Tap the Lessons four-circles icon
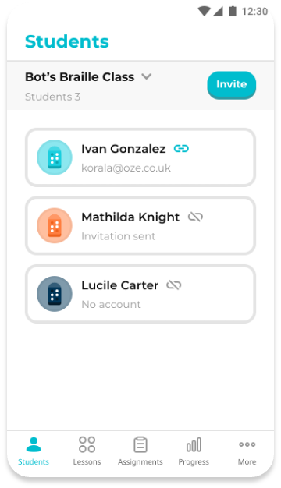The height and width of the screenshot is (488, 281). click(x=87, y=444)
